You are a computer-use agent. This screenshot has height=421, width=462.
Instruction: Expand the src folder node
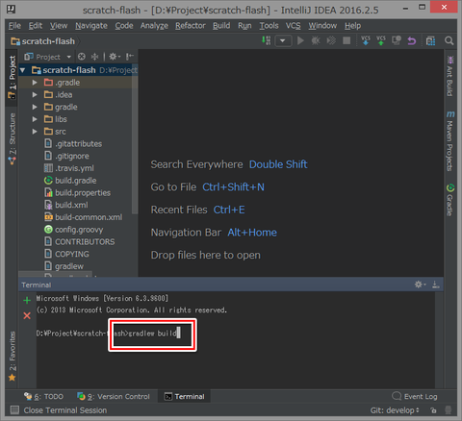click(35, 132)
